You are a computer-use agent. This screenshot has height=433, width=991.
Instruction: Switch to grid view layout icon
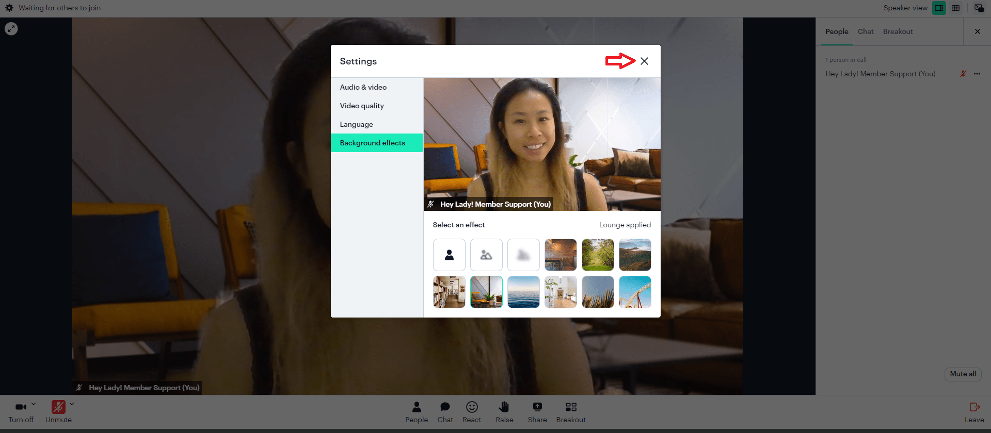pos(956,8)
